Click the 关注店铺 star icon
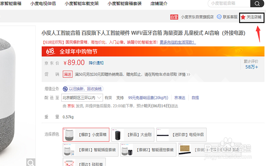266x166 pixels. (x=243, y=17)
